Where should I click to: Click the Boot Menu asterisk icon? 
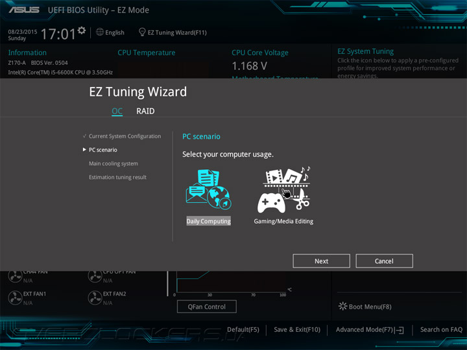point(342,306)
